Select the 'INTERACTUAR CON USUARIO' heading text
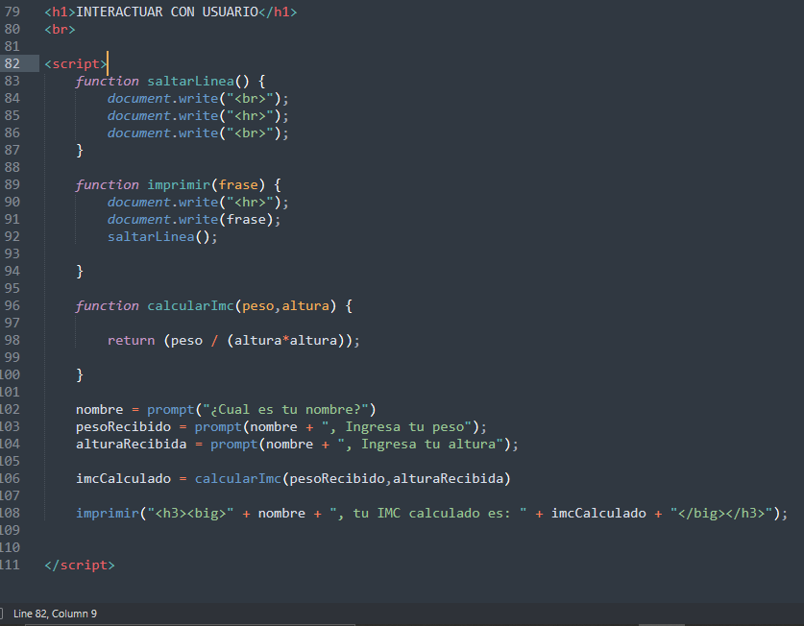Screen dimensions: 804x626 166,12
